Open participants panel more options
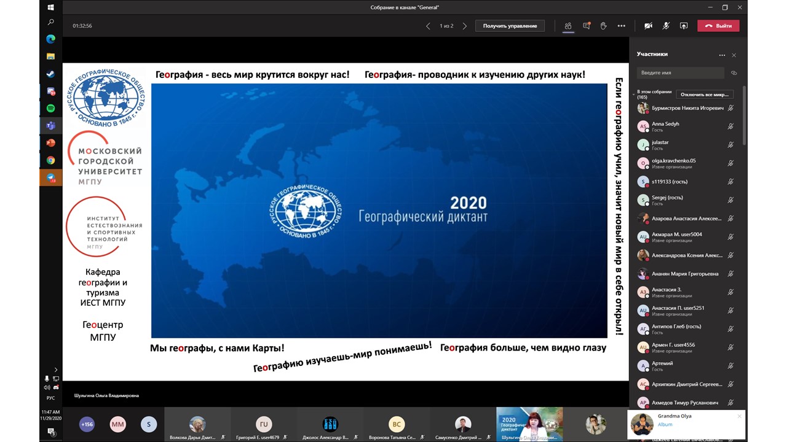Image resolution: width=787 pixels, height=442 pixels. tap(722, 55)
